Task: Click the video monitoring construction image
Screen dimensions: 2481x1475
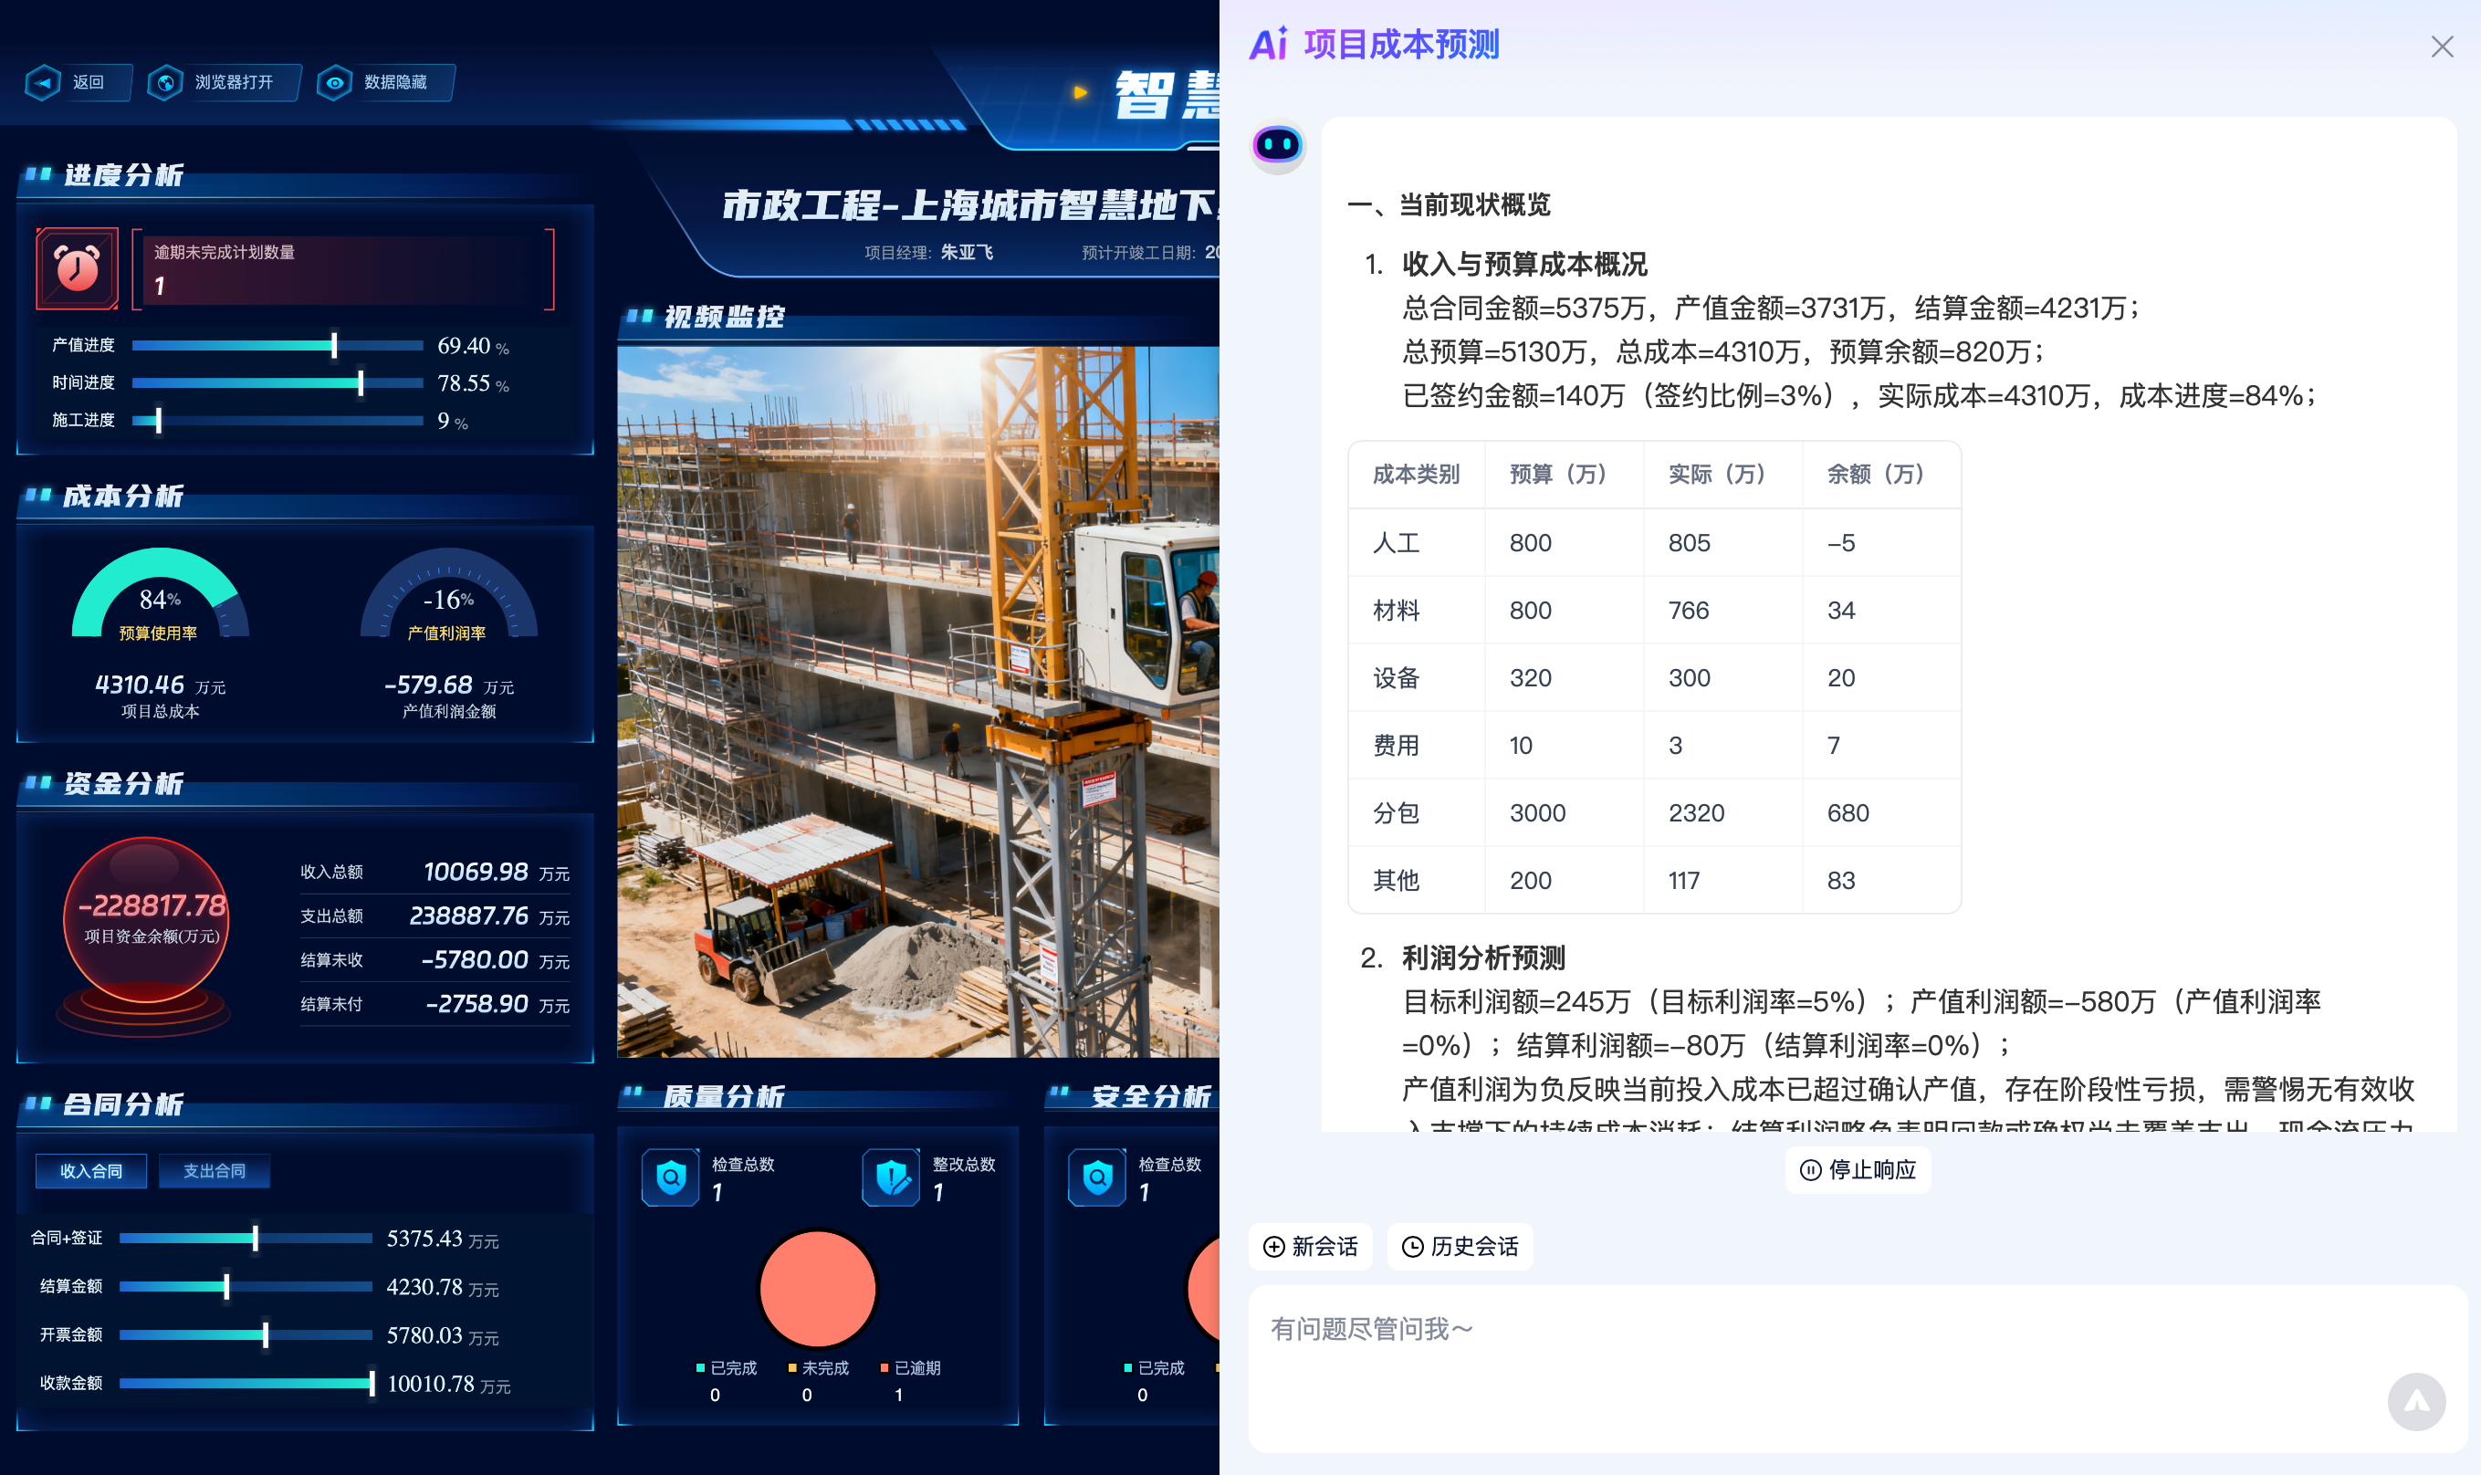Action: point(917,701)
